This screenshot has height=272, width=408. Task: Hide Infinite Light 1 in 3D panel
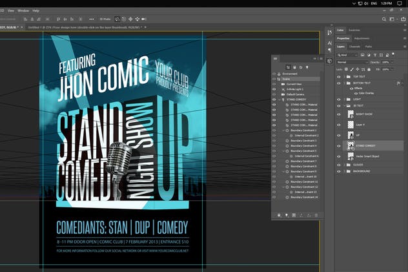pyautogui.click(x=274, y=89)
